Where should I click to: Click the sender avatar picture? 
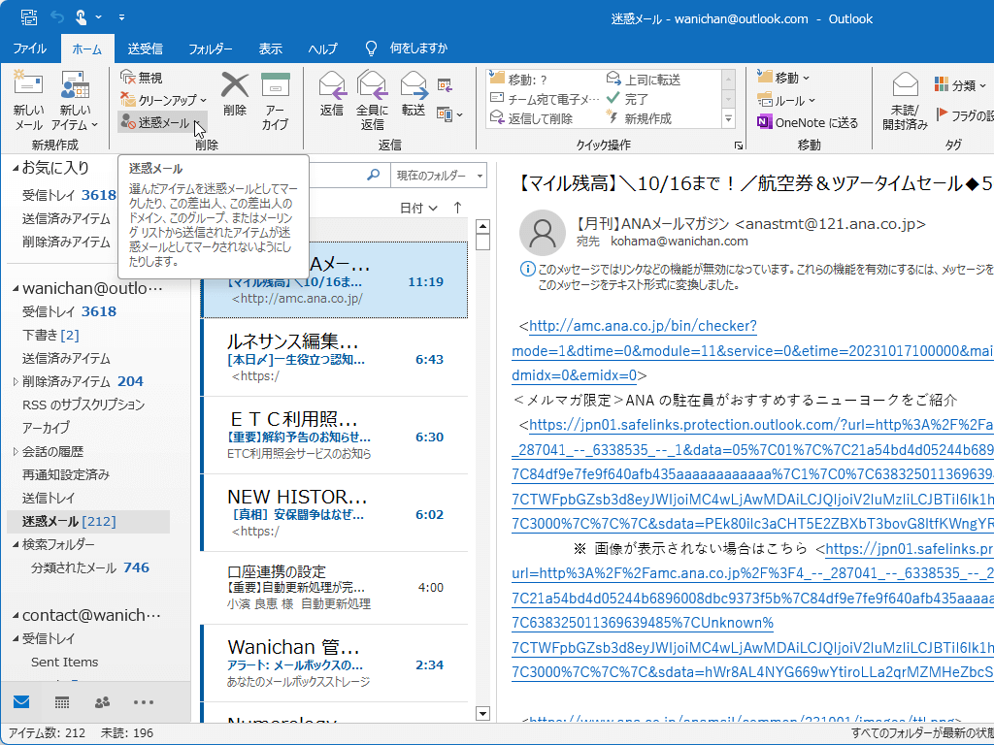pos(542,233)
